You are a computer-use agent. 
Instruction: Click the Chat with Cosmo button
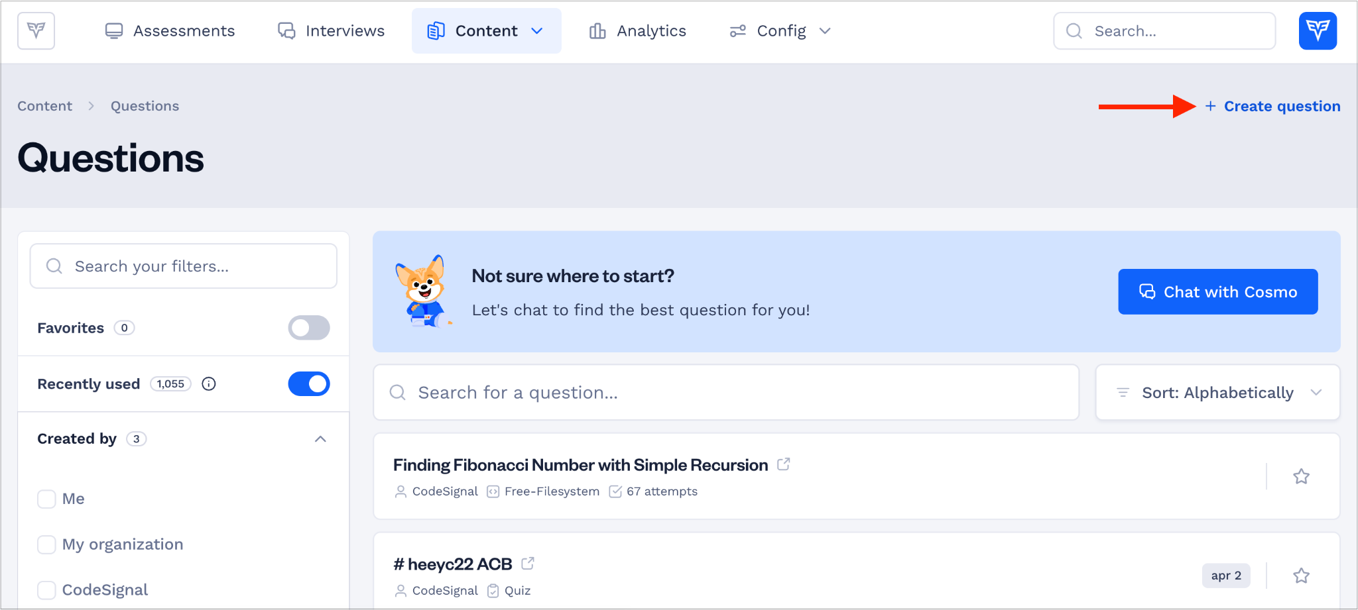1218,292
